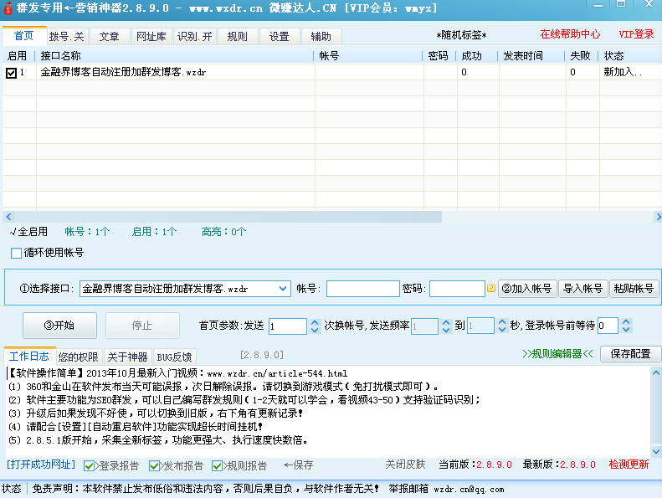
Task: Open the 文章 tab
Action: click(110, 37)
